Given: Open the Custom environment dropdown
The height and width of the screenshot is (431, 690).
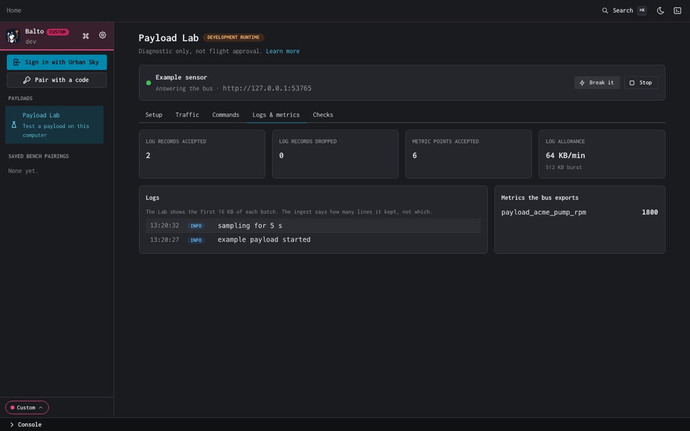Looking at the screenshot, I should (27, 407).
